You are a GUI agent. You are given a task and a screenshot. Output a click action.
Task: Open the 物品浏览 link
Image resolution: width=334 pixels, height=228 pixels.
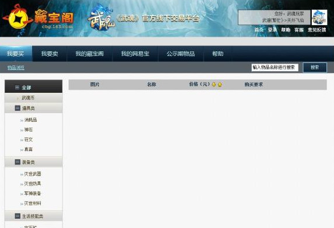[16, 68]
